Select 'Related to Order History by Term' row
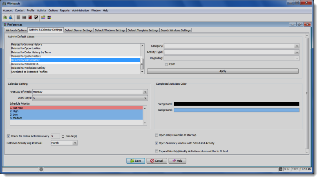320x180 pixels. click(x=76, y=52)
